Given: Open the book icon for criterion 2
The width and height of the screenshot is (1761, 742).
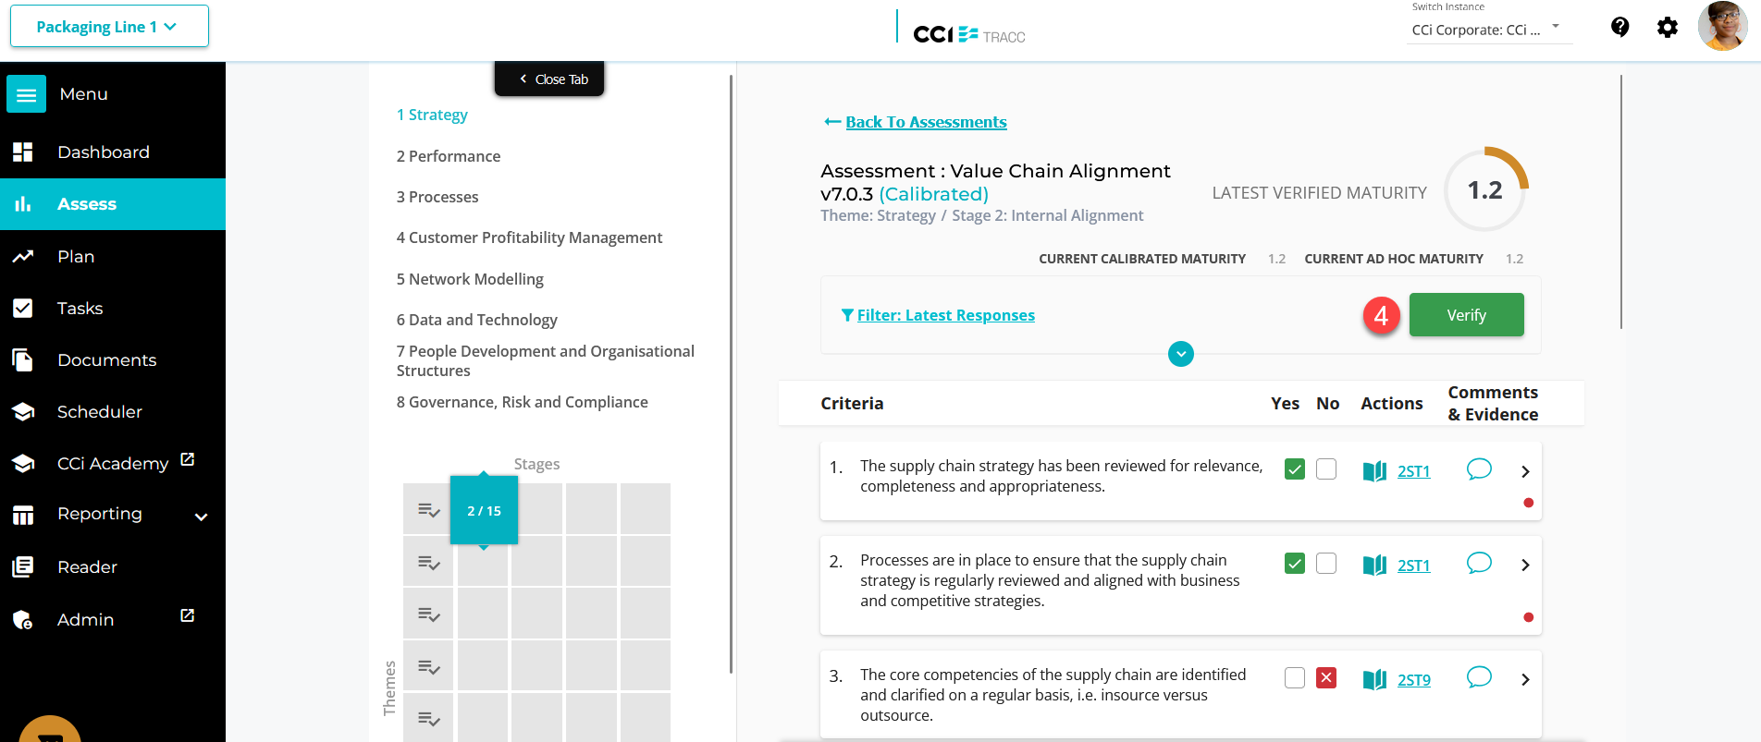Looking at the screenshot, I should (1374, 565).
